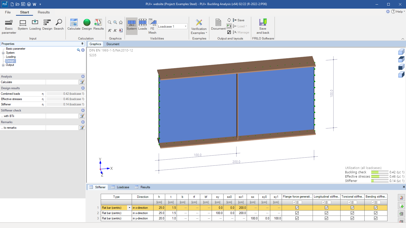Click add row icon beside table
Screen dimensions: 406x228
pyautogui.click(x=401, y=206)
